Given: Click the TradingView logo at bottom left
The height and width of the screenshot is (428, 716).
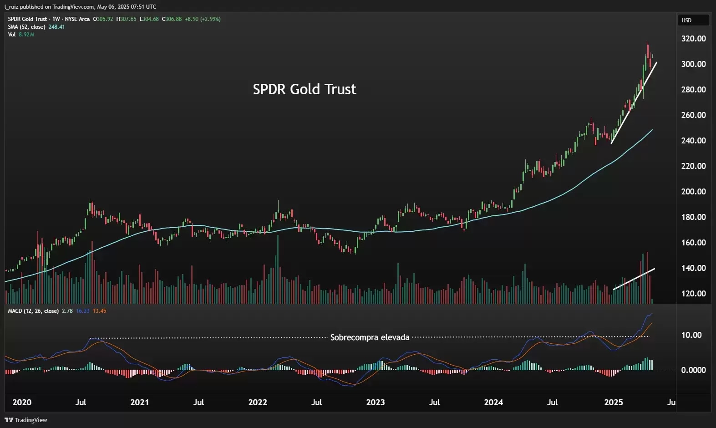Looking at the screenshot, I should coord(26,420).
